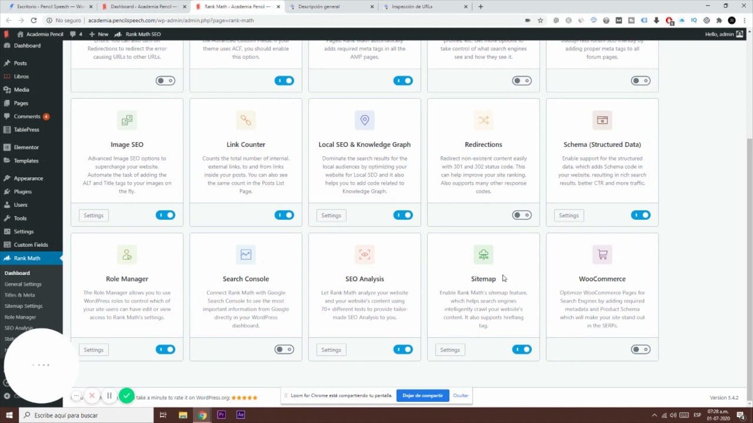753x423 pixels.
Task: Switch off the Schema (Structured Data) module
Action: click(641, 215)
